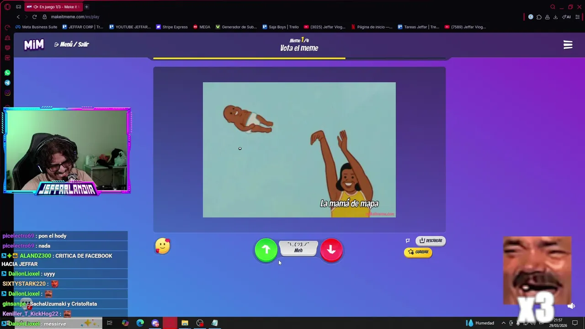Click the meme image La mamá de mapa

click(x=299, y=150)
